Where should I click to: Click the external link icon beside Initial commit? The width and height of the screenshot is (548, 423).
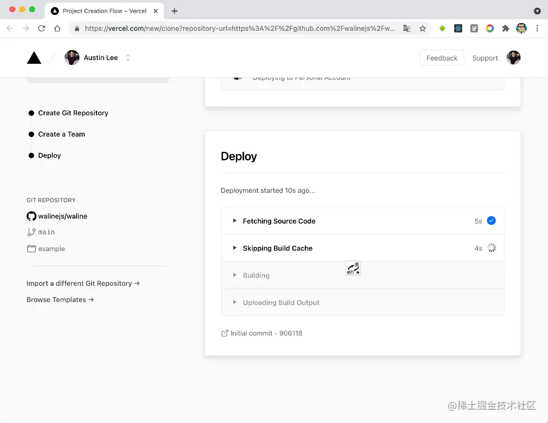tap(225, 333)
